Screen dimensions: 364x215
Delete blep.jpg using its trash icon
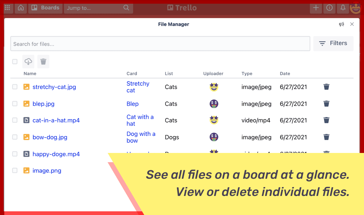pos(326,104)
